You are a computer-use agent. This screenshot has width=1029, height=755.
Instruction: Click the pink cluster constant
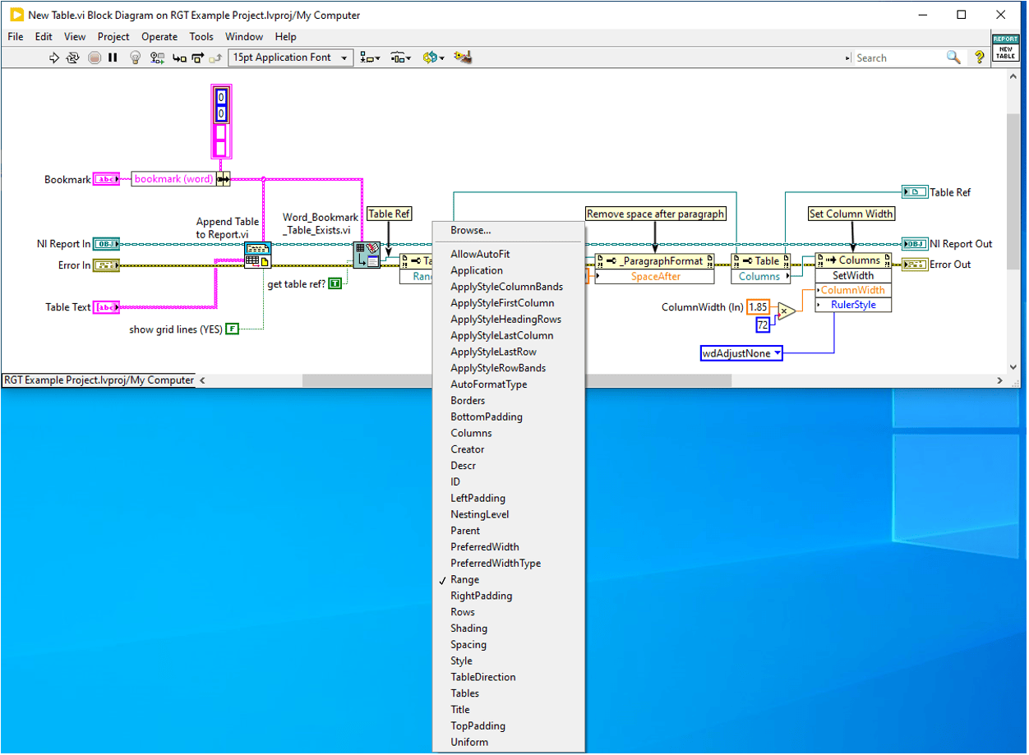221,121
